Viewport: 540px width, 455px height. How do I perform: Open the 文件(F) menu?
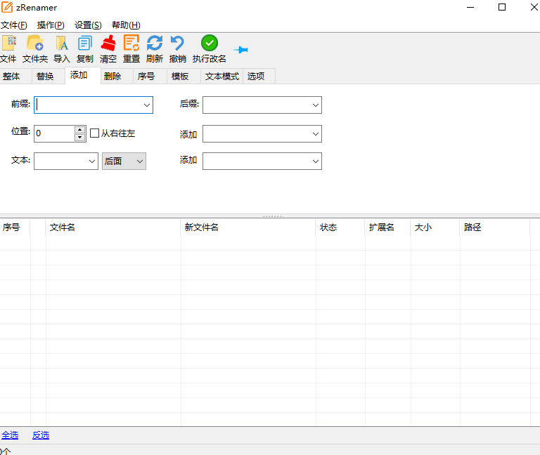tap(14, 25)
